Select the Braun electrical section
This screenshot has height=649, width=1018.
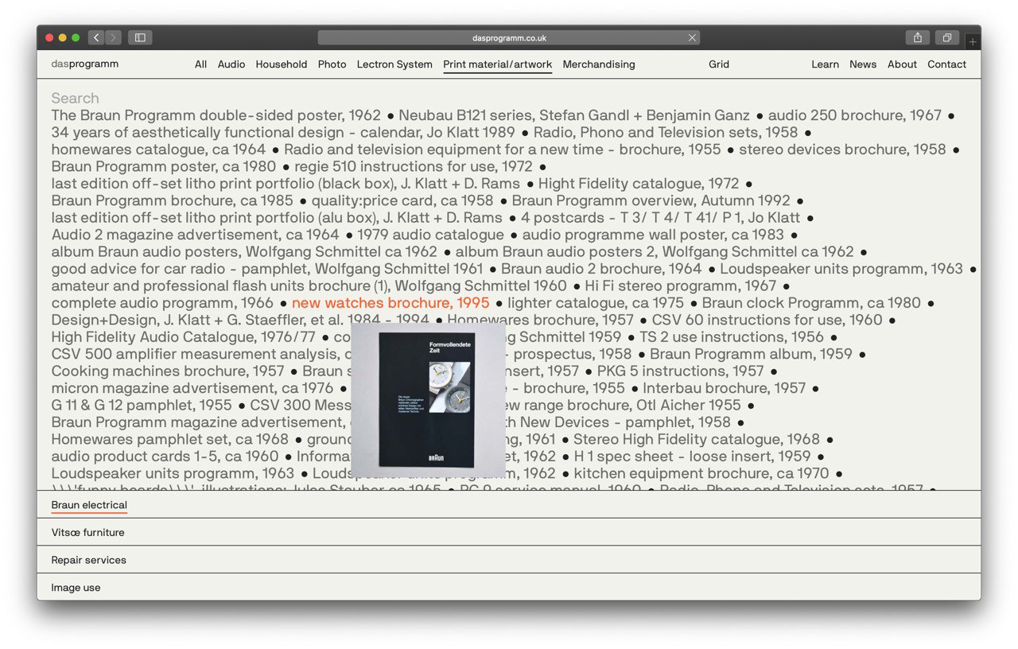(89, 505)
